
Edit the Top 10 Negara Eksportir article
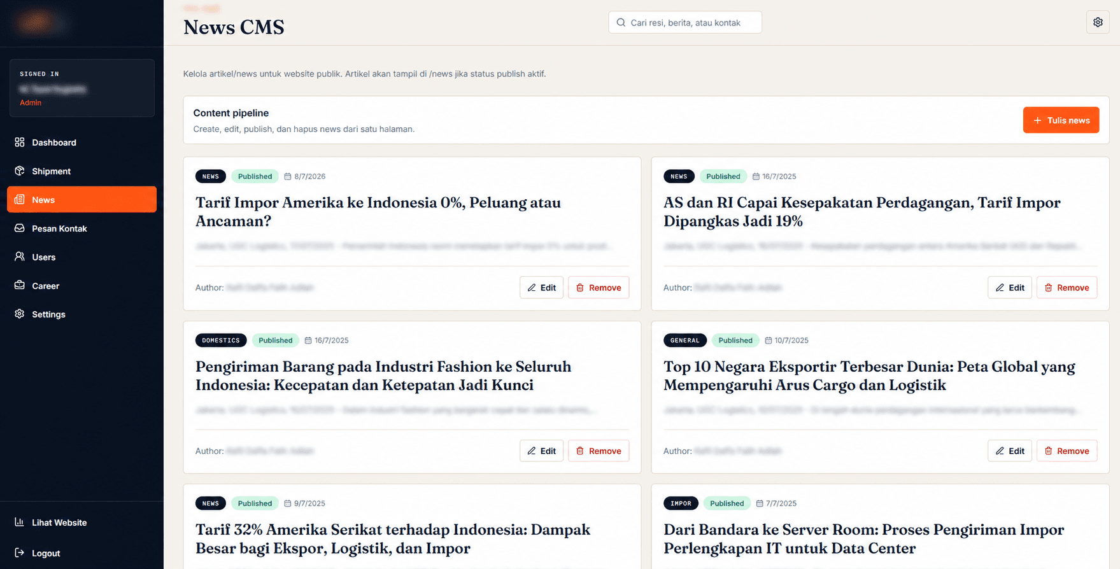[1010, 451]
